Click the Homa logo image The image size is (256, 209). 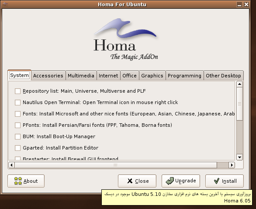(x=126, y=39)
